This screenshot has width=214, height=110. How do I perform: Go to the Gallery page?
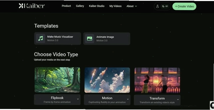pos(80,6)
